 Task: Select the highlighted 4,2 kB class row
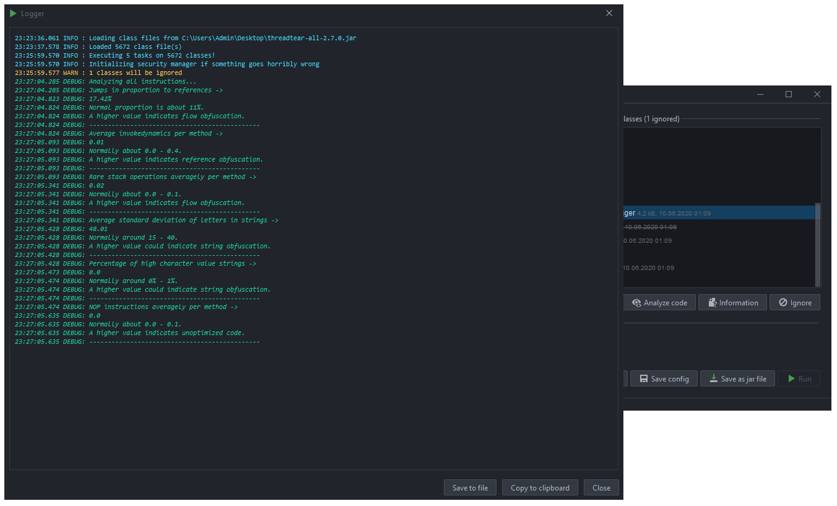tap(719, 213)
